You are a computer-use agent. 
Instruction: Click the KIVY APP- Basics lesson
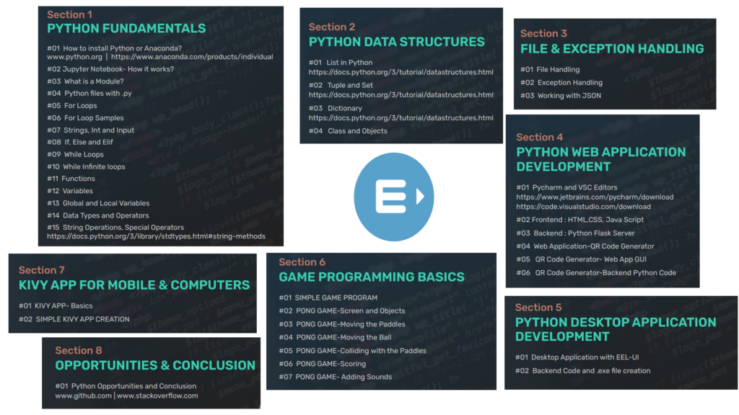pos(56,307)
